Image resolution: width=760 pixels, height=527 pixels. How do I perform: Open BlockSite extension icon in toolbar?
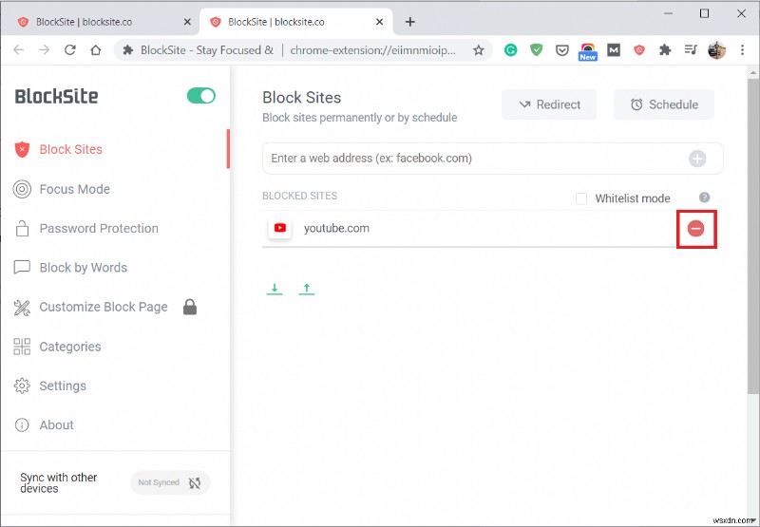[x=639, y=50]
